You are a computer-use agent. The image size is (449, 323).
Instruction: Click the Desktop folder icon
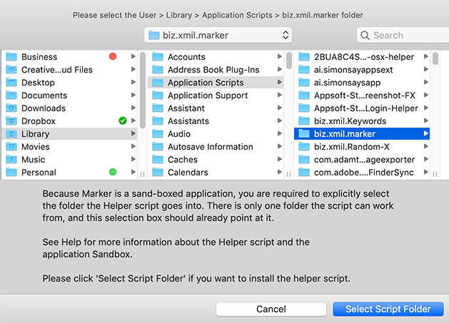coord(11,83)
